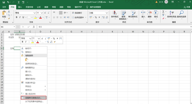Choose Smart Lookup (智能查找) in context menu
Viewport: 192px width, 104px height.
(34, 67)
